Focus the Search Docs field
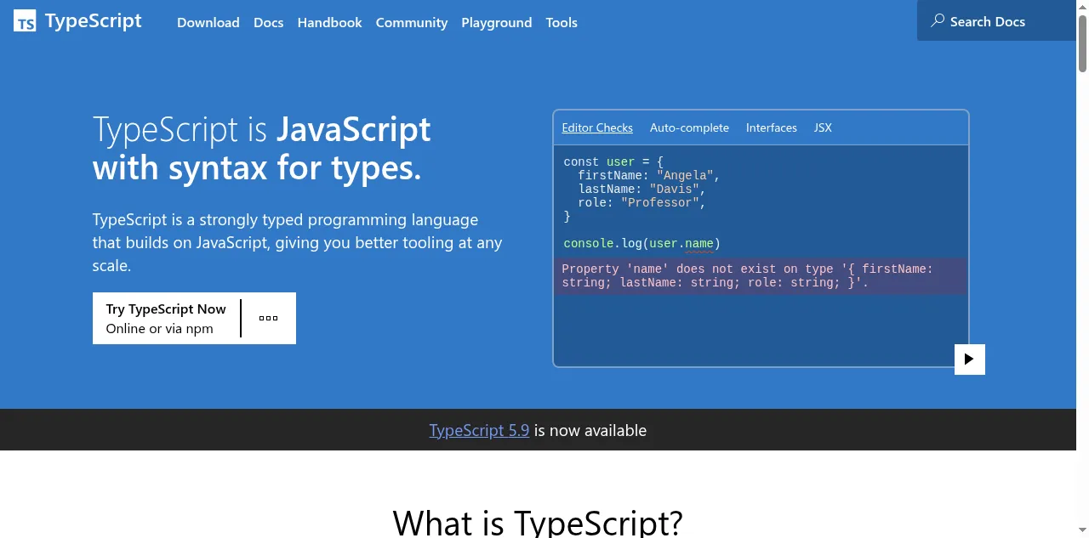Viewport: 1089px width, 538px height. click(x=996, y=20)
